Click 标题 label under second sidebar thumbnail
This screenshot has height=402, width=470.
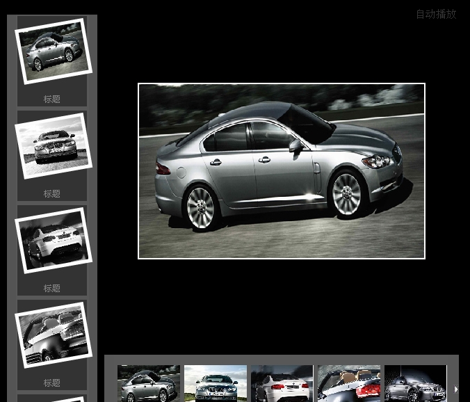point(52,194)
